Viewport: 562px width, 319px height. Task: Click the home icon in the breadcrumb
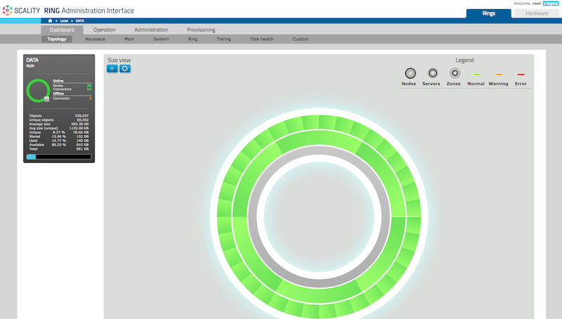[x=51, y=21]
